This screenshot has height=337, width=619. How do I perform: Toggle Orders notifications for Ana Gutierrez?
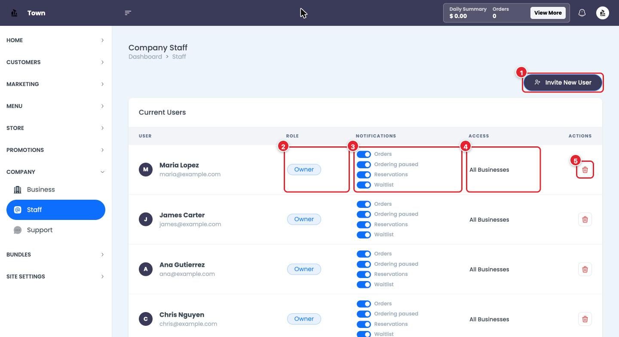click(364, 254)
